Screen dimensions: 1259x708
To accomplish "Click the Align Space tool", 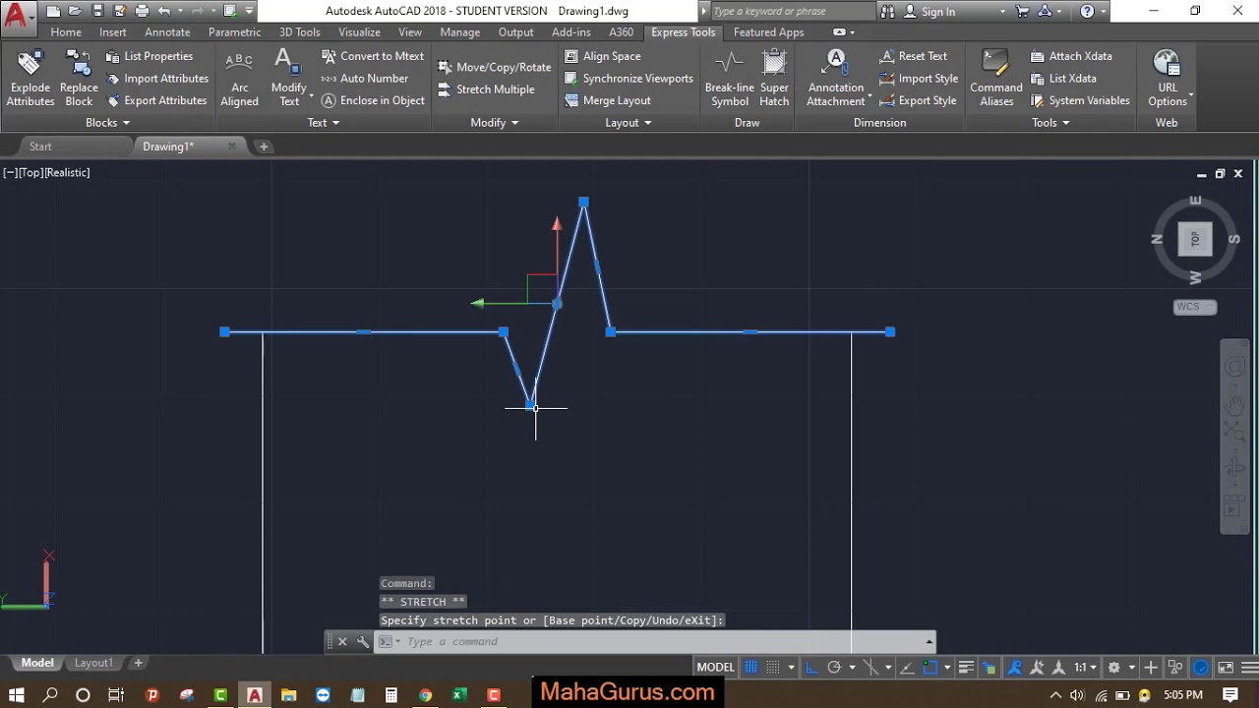I will click(602, 56).
